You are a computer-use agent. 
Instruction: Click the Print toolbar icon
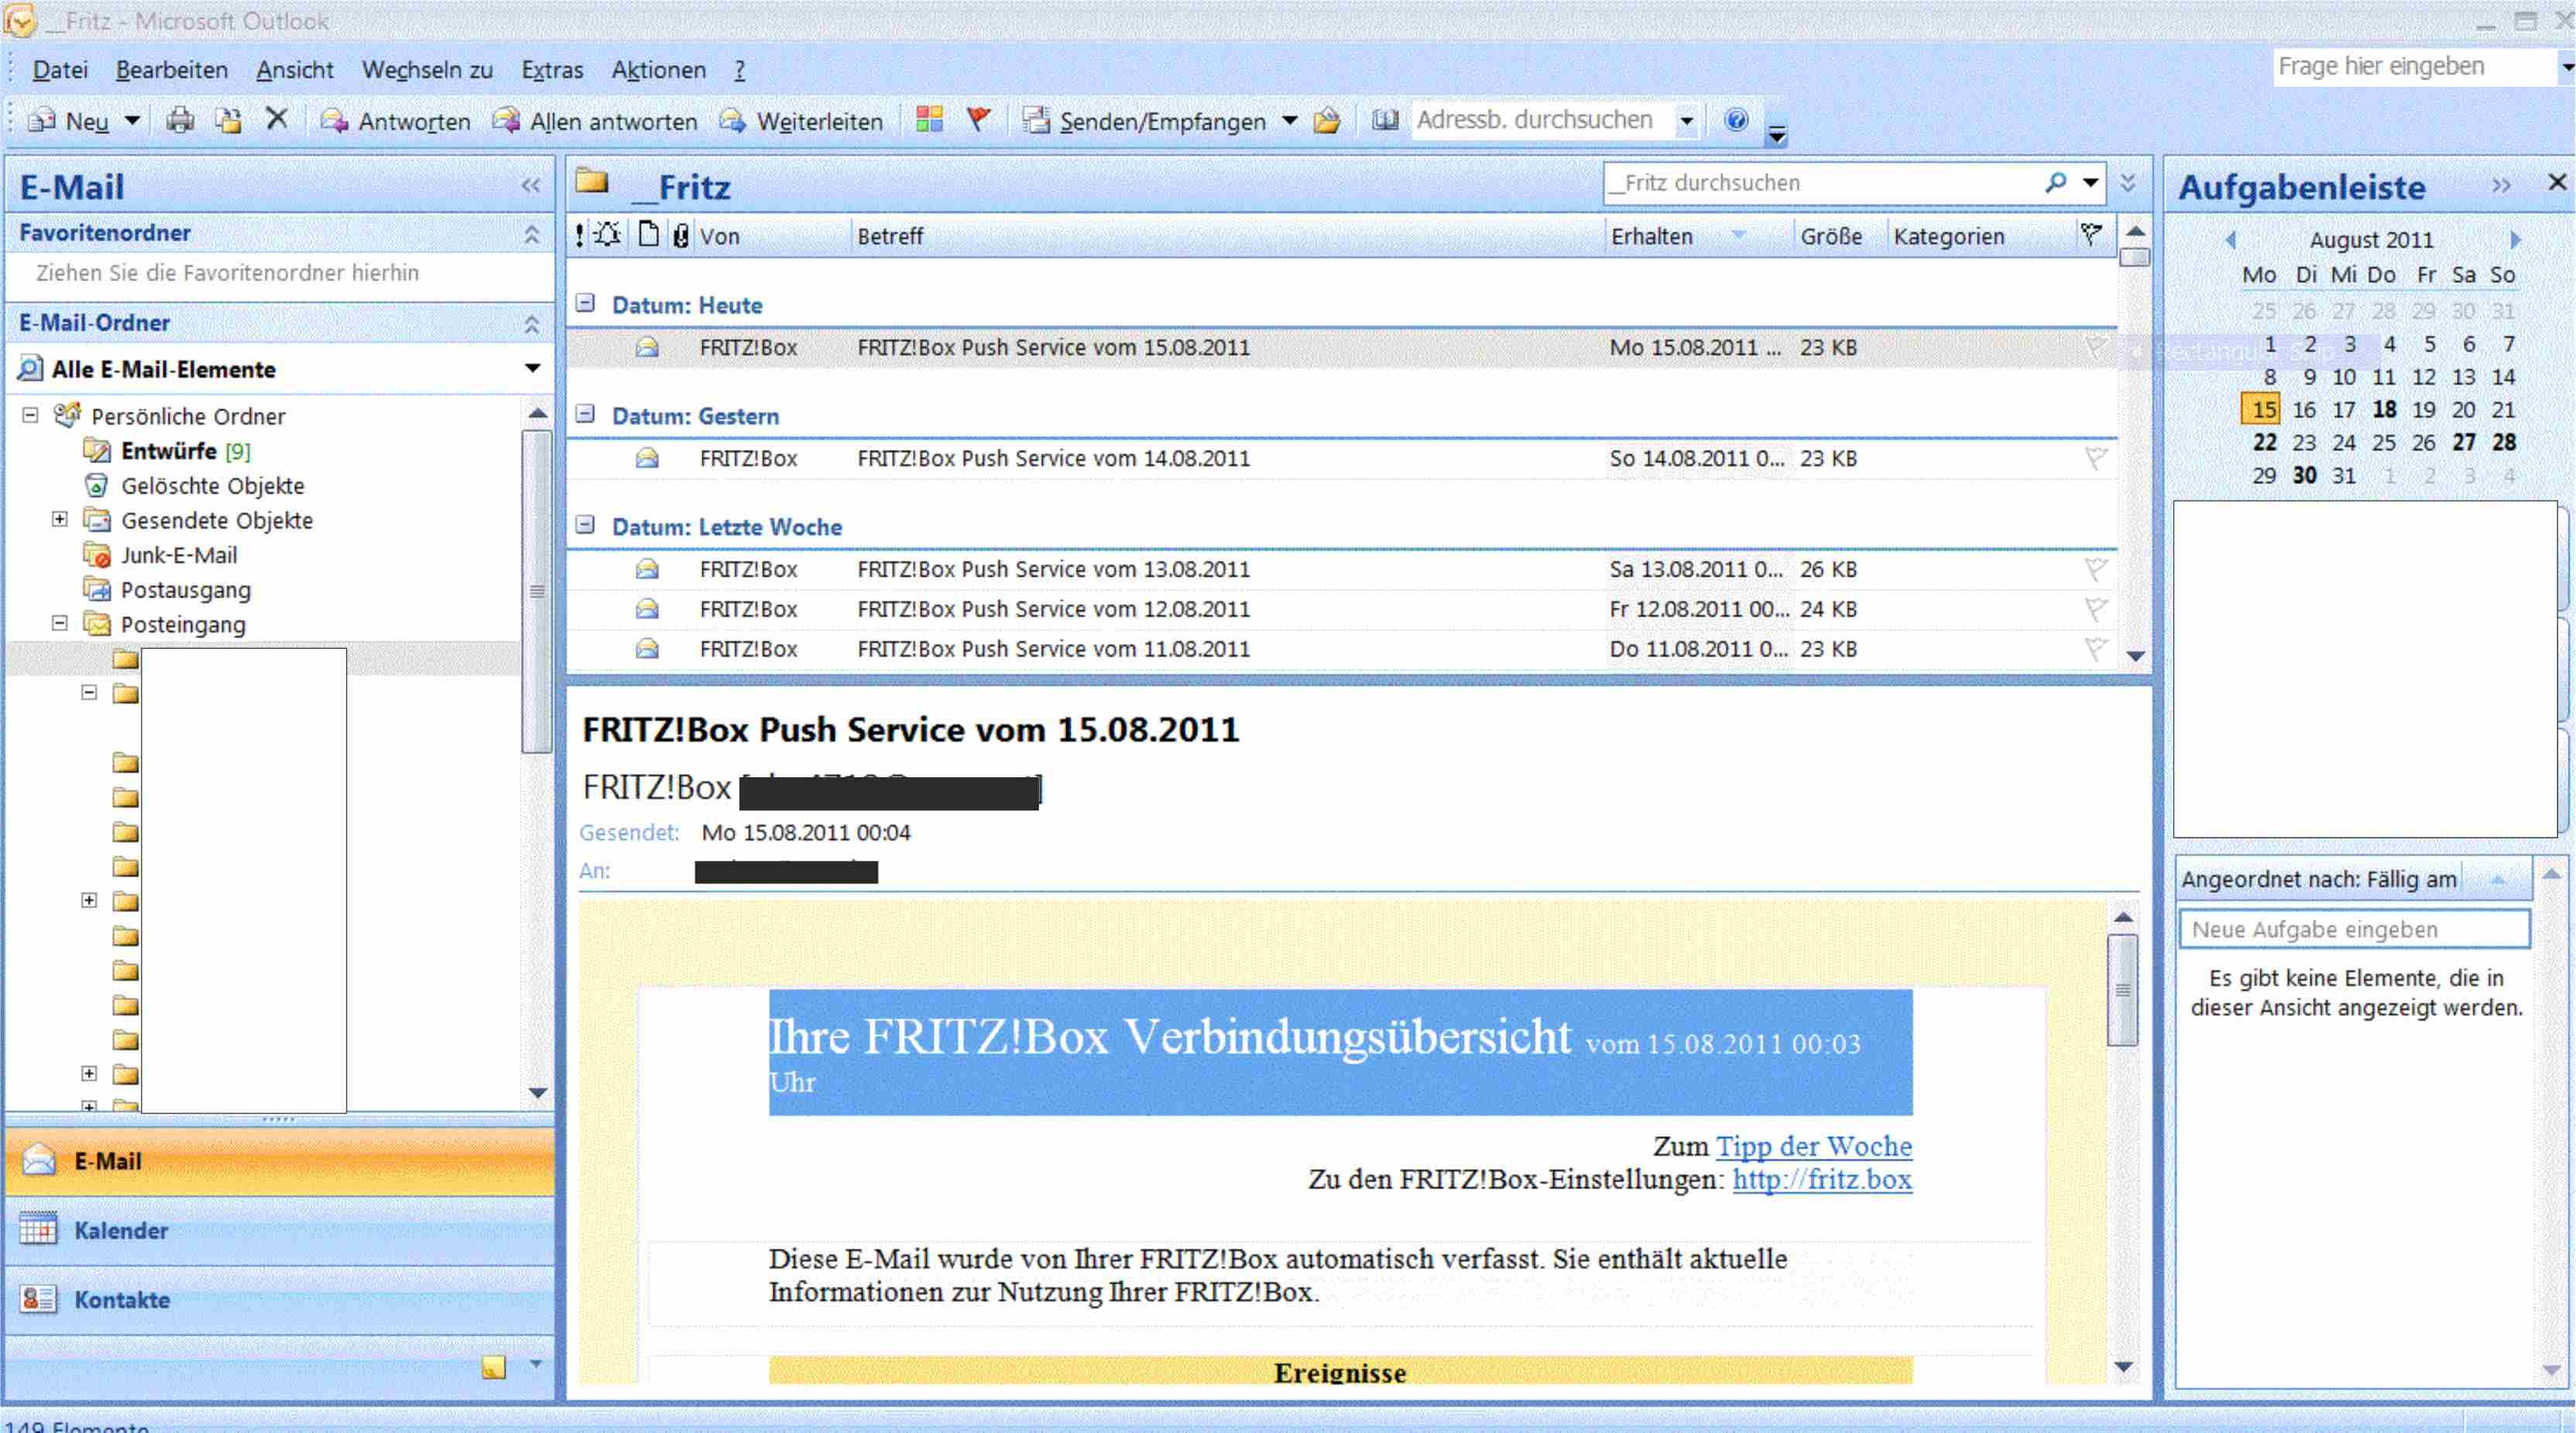pos(180,121)
